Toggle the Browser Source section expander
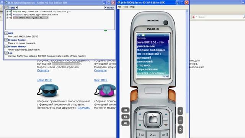Image resolution: width=245 pixels, height=138 pixels. [x=6, y=40]
